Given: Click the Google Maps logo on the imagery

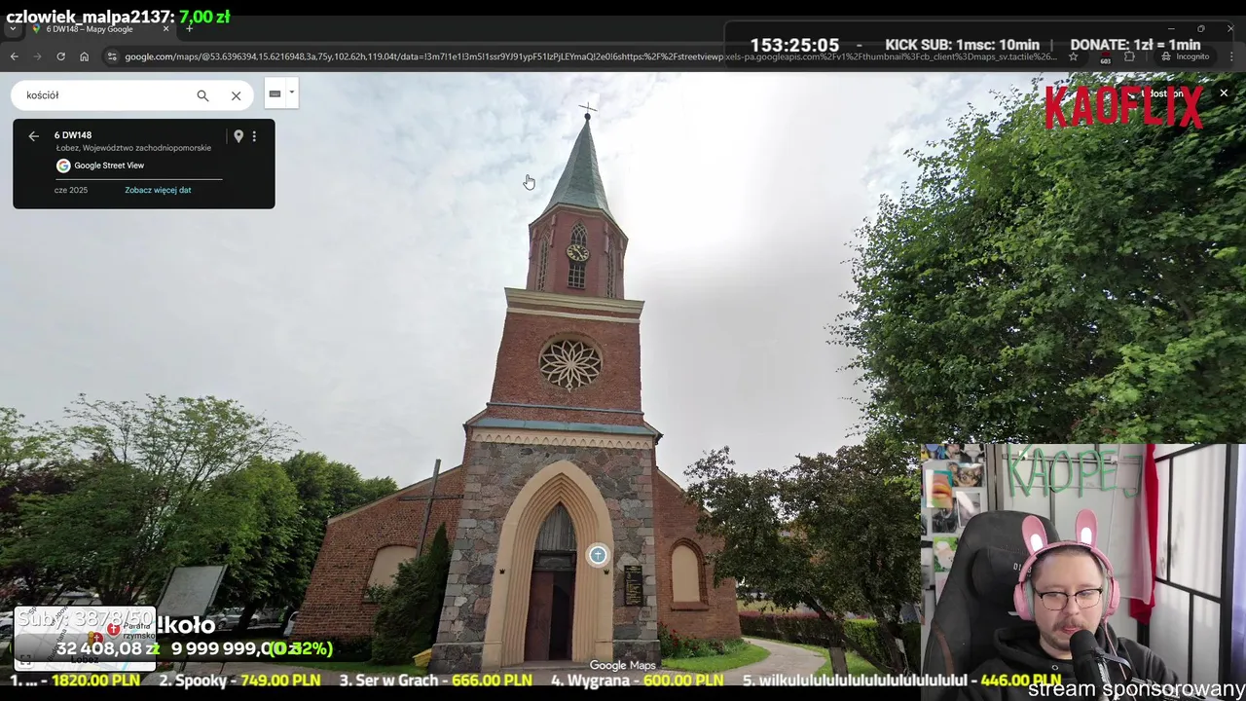Looking at the screenshot, I should pos(622,666).
